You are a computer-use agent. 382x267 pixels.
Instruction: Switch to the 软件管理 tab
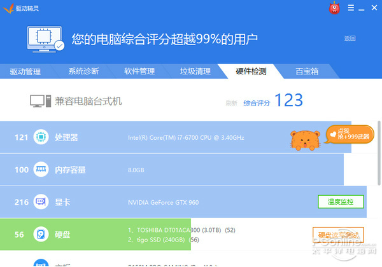(139, 71)
